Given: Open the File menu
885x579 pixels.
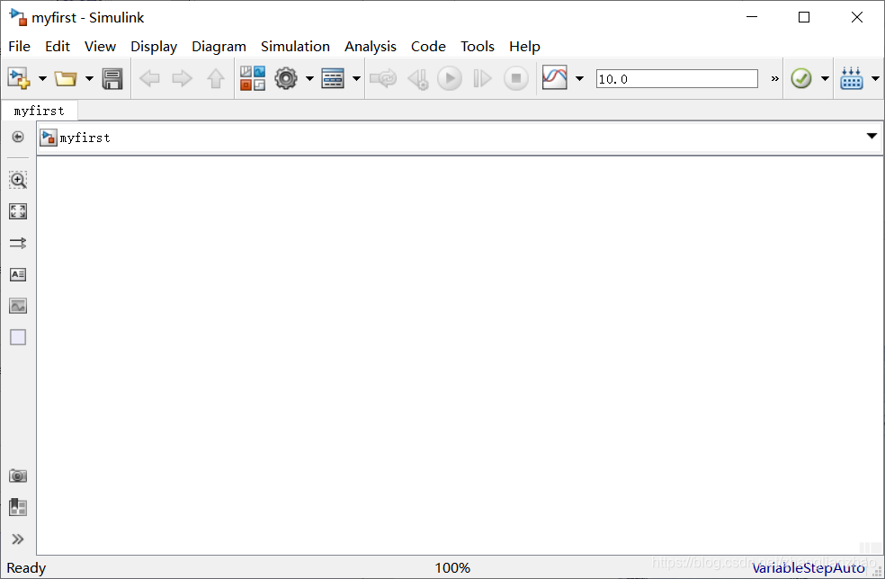Looking at the screenshot, I should (x=20, y=46).
